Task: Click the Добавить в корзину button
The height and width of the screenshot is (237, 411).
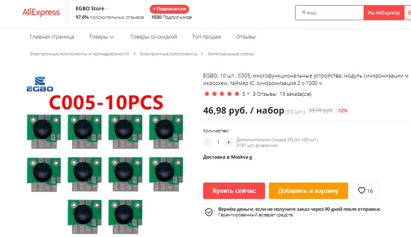Action: click(x=308, y=191)
